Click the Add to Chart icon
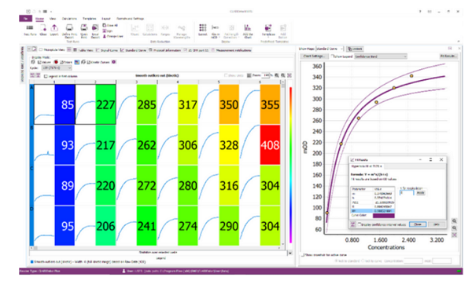Viewport: 472px width, 288px height. click(248, 27)
